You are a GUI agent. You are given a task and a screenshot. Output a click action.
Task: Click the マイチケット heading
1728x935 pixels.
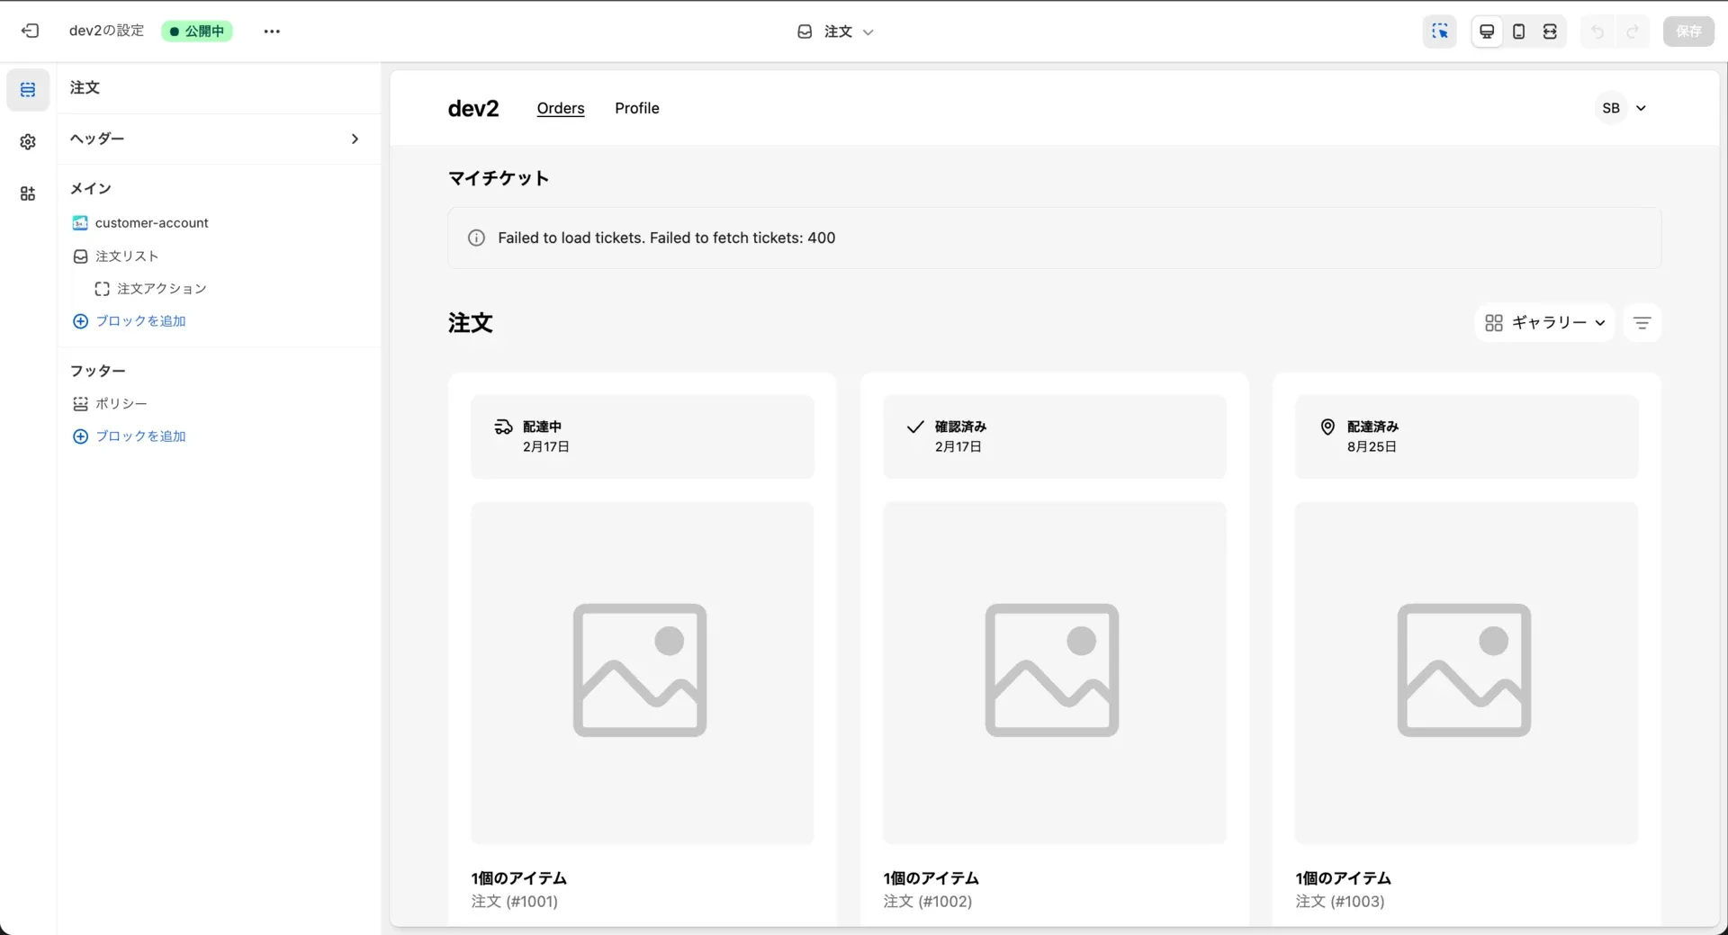[499, 178]
